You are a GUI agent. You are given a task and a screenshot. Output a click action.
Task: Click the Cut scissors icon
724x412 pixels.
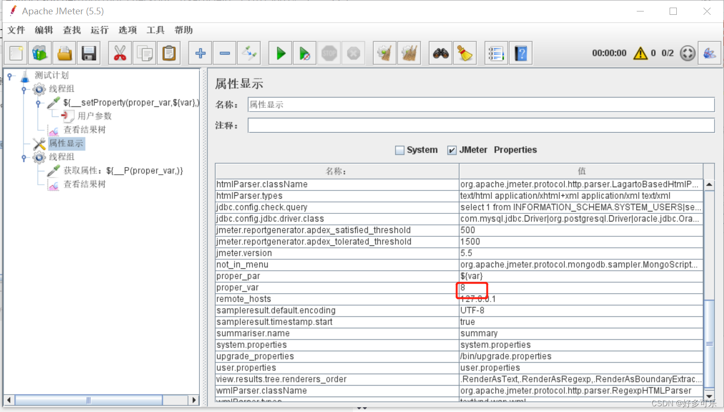pyautogui.click(x=120, y=53)
